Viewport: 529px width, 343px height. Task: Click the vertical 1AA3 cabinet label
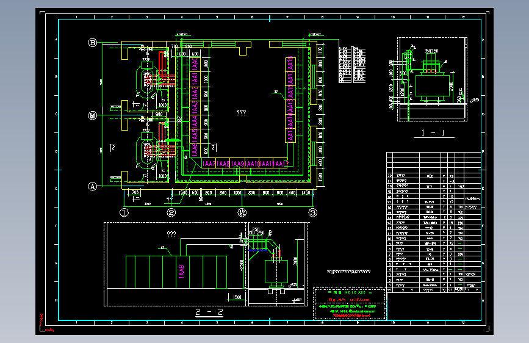(195, 107)
